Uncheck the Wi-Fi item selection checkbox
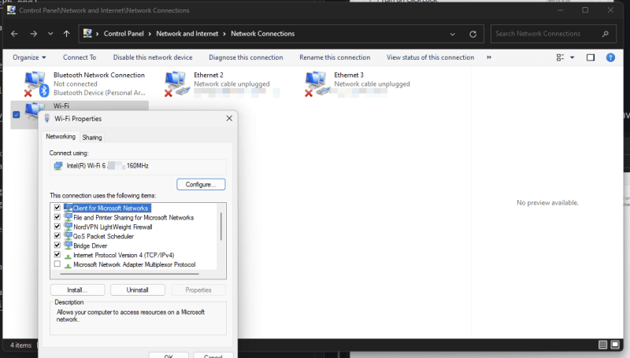 tap(16, 114)
